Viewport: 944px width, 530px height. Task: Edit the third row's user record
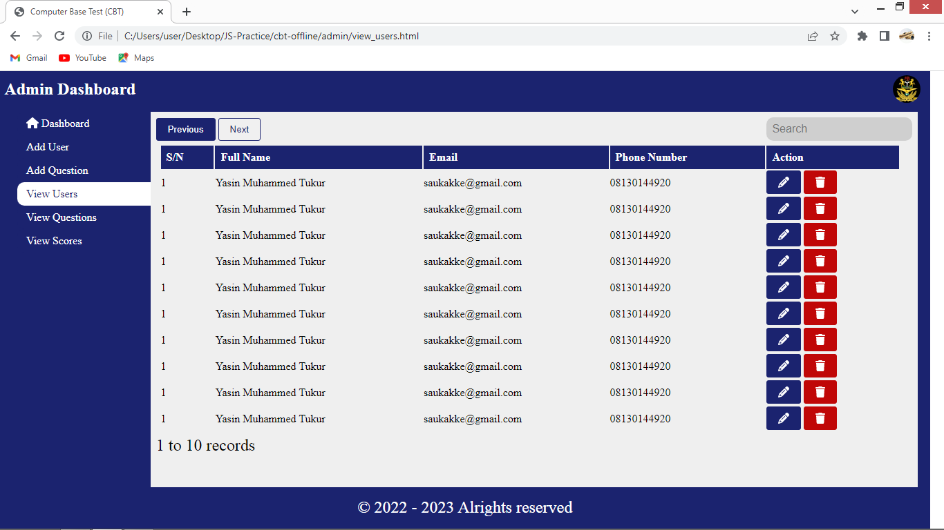(x=784, y=235)
